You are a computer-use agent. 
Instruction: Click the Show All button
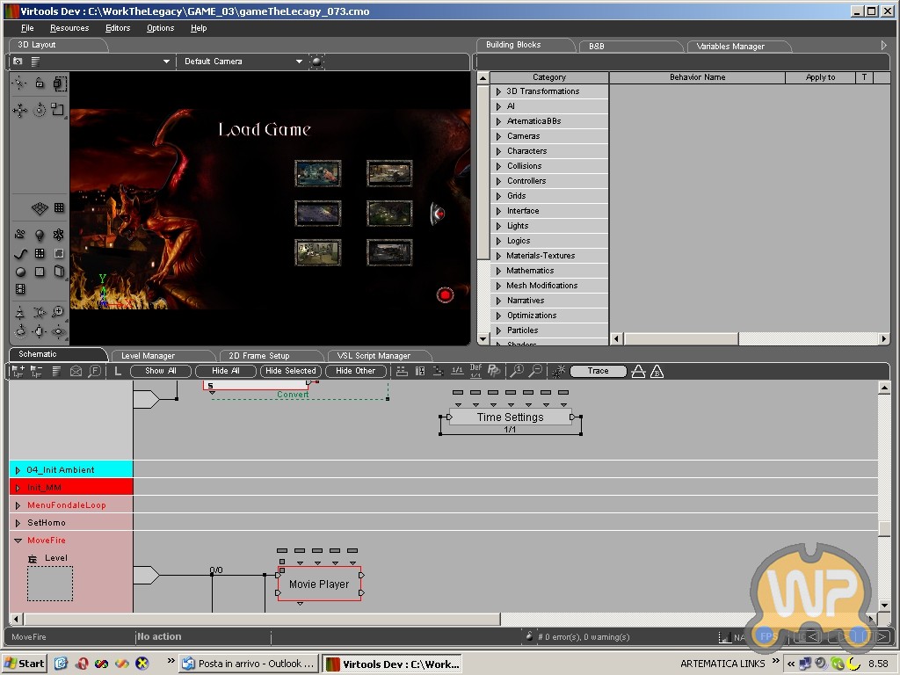(161, 371)
